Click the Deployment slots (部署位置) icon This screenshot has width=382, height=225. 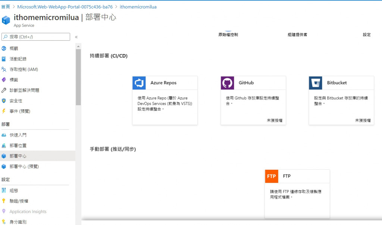coord(4,146)
